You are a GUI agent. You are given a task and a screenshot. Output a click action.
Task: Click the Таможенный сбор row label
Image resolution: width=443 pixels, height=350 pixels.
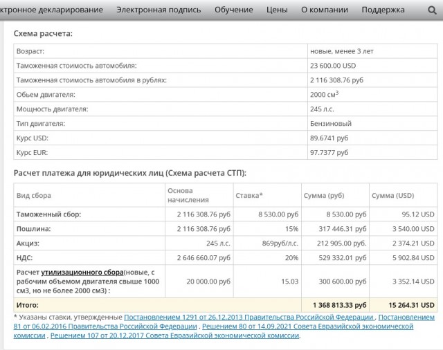click(48, 214)
